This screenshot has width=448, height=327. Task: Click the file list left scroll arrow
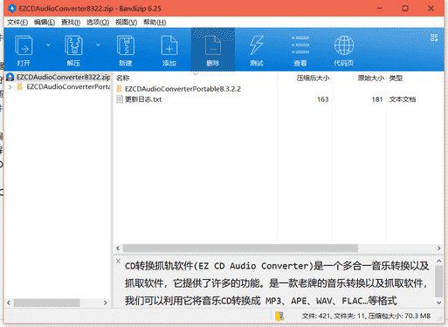(x=118, y=248)
